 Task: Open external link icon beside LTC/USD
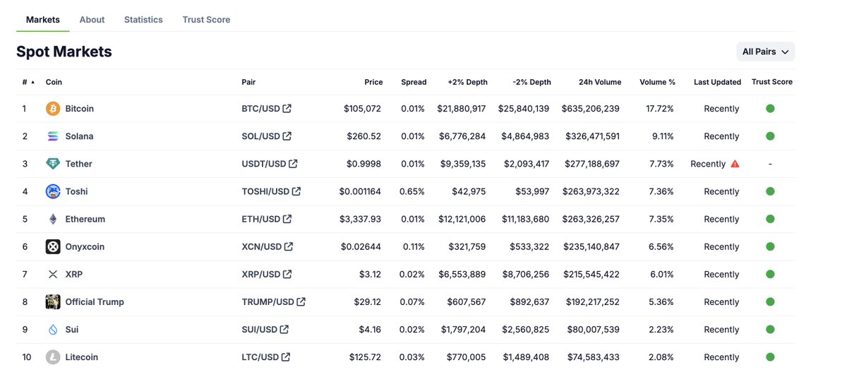[x=286, y=357]
